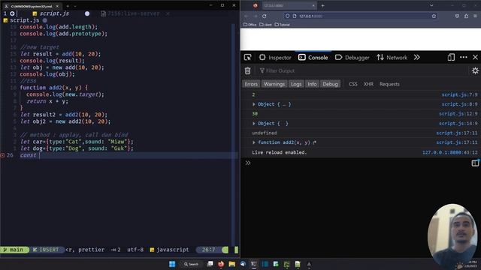Open Task View from the taskbar
Viewport: 481px width, 270px height.
tap(210, 264)
